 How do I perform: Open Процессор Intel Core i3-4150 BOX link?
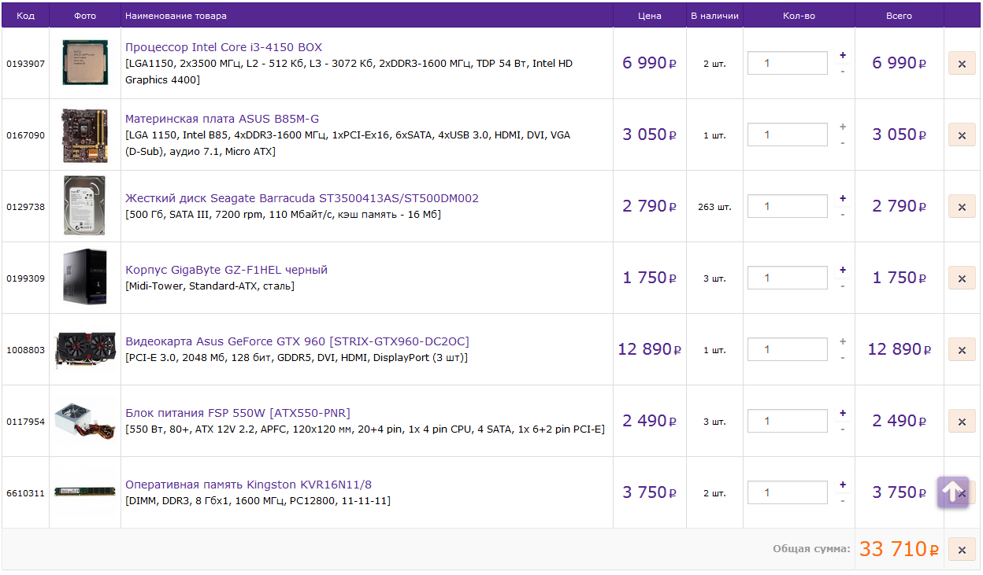[x=224, y=47]
